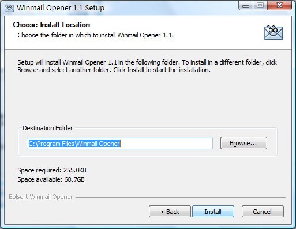Click the Choose Install Location heading
The height and width of the screenshot is (229, 296).
pyautogui.click(x=51, y=25)
